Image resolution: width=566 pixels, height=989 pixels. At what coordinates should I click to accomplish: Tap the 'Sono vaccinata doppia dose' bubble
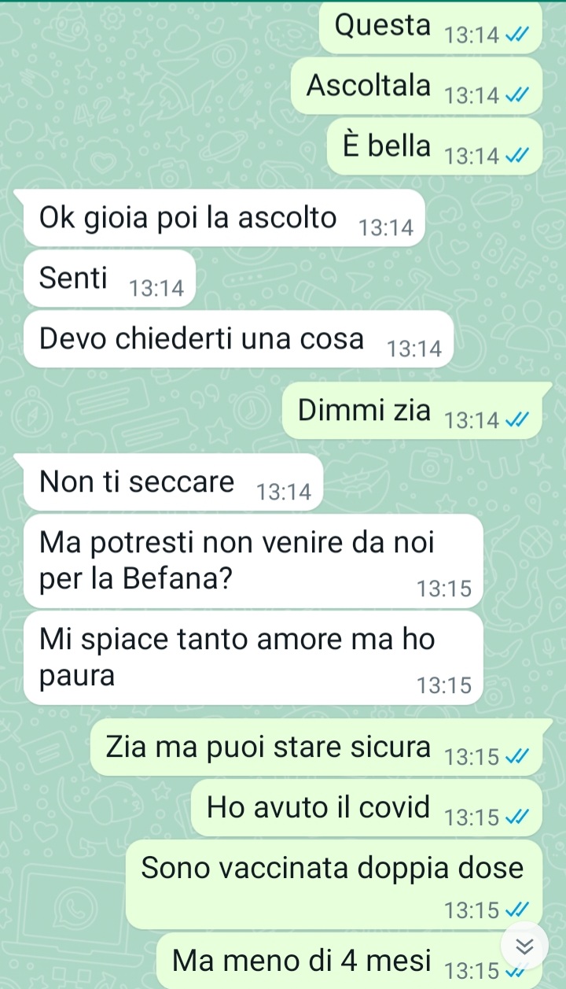pyautogui.click(x=334, y=884)
